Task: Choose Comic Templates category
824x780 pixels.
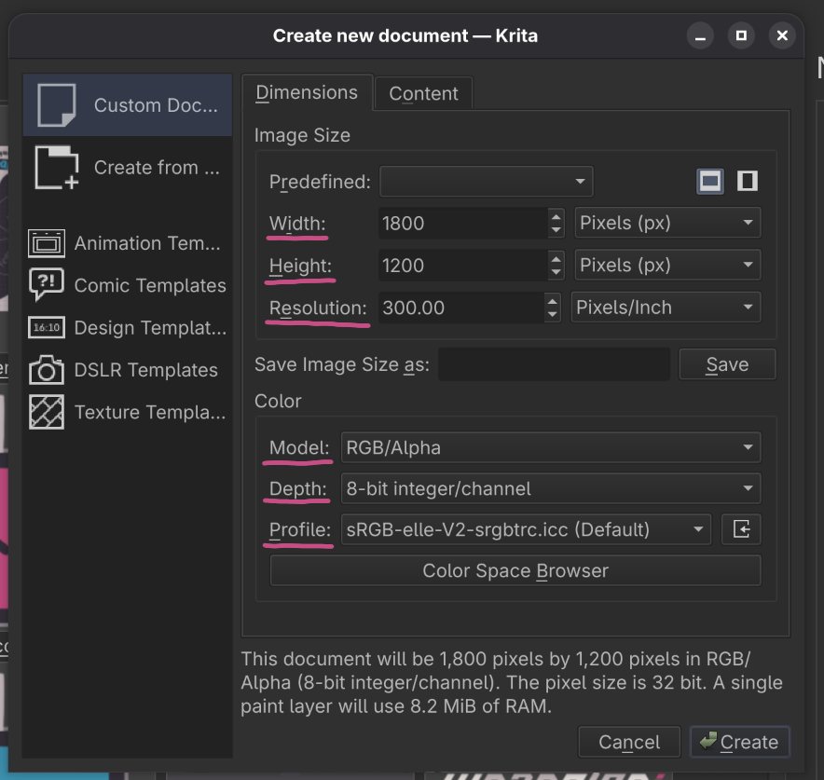Action: (x=127, y=285)
